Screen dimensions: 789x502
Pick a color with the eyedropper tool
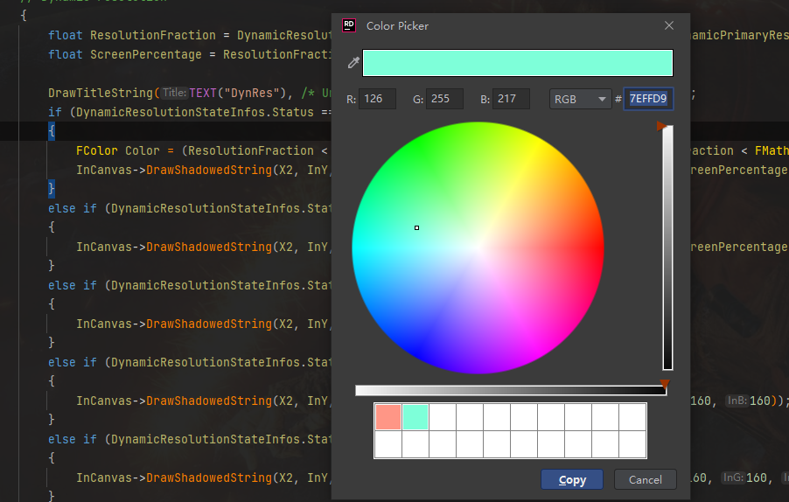(353, 63)
